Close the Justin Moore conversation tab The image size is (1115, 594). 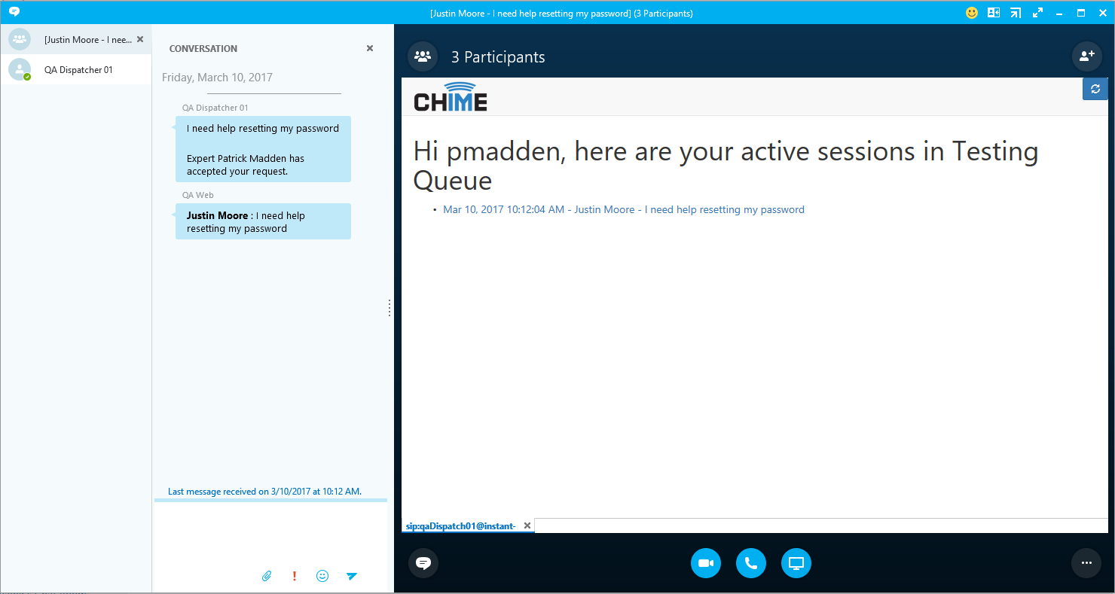pyautogui.click(x=140, y=39)
